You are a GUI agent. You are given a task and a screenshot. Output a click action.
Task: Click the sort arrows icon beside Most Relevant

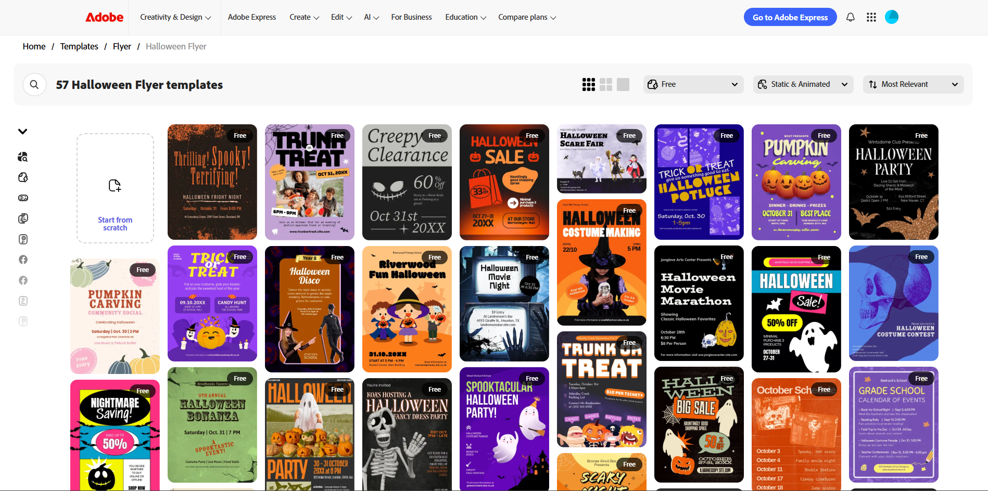click(874, 84)
